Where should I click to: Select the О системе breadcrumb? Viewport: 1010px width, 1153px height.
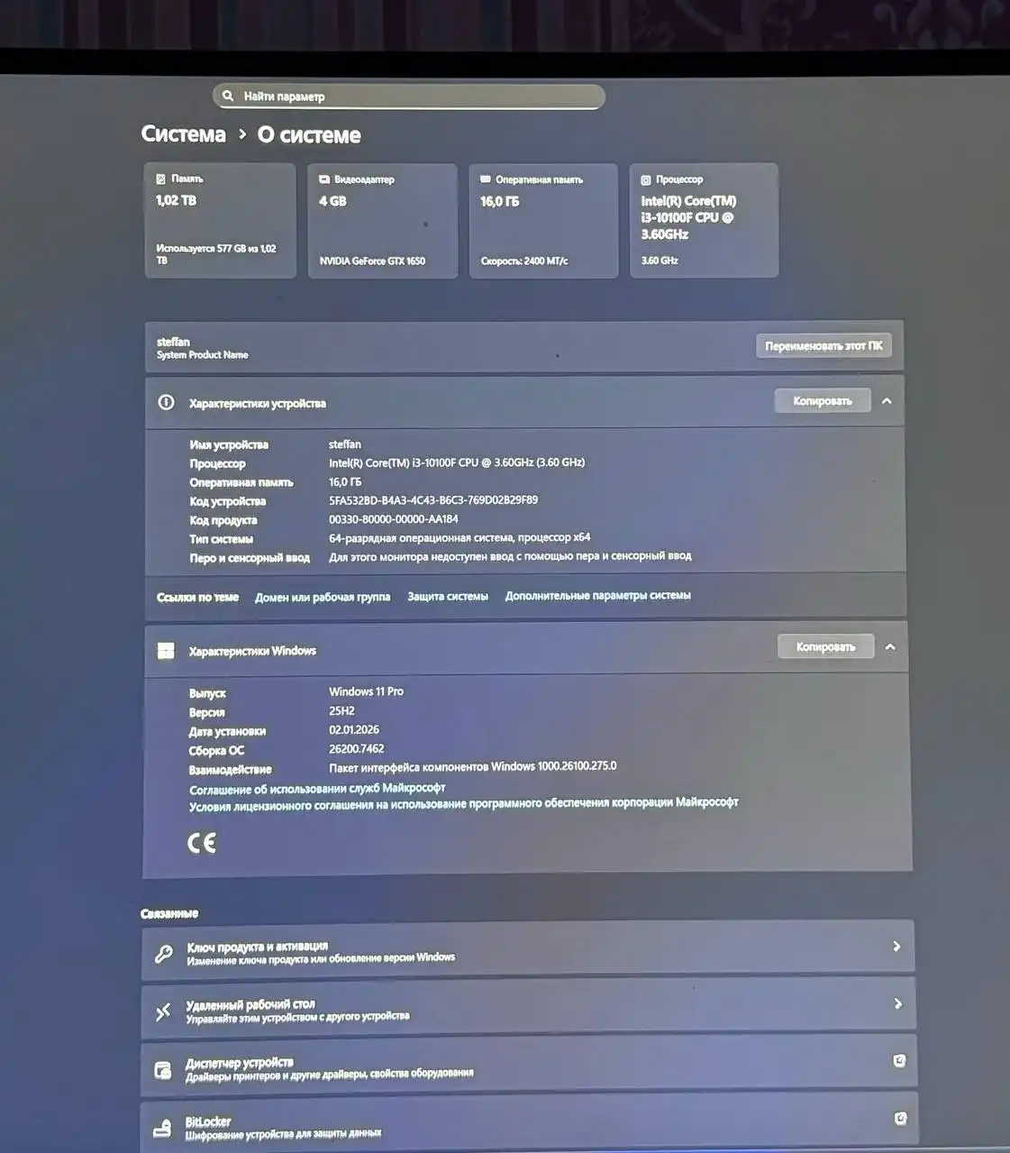[x=306, y=134]
